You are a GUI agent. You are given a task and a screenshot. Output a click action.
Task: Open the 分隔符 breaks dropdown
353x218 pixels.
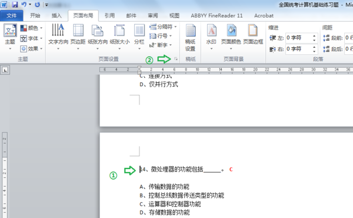pos(163,27)
